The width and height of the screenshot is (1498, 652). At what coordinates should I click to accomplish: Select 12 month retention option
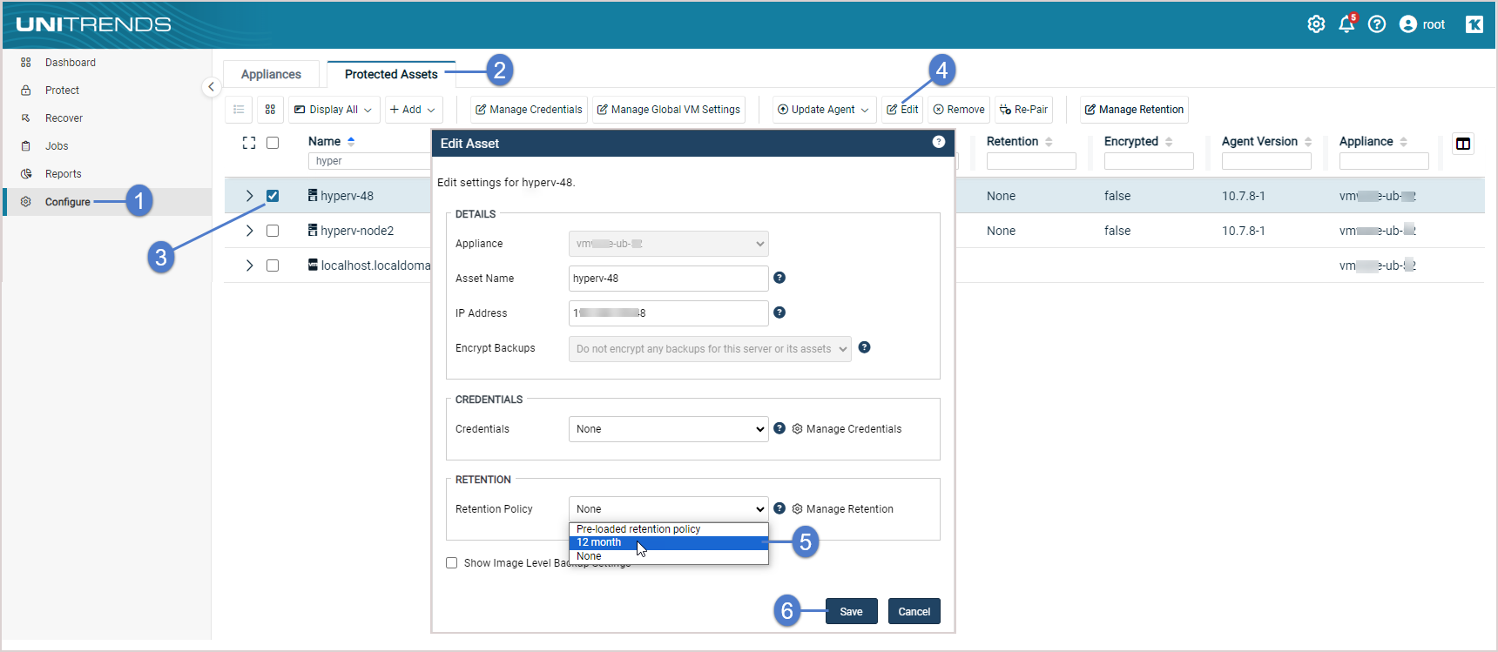pos(668,542)
